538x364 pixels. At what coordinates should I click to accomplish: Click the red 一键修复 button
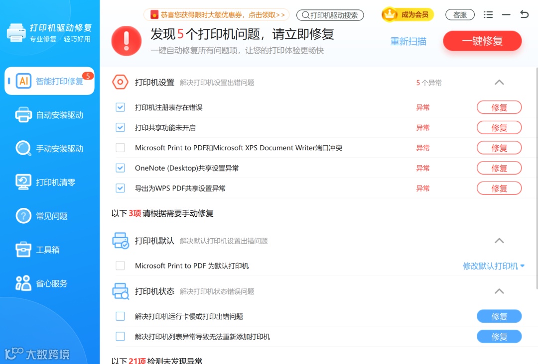pyautogui.click(x=482, y=41)
